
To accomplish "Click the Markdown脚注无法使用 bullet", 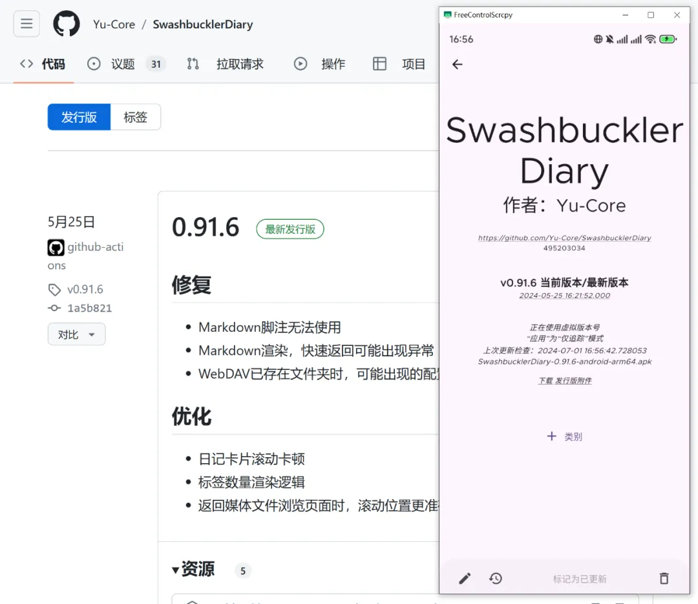I will (x=270, y=327).
